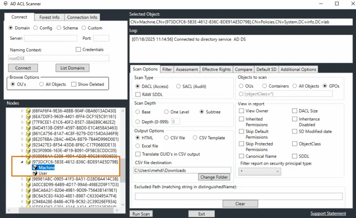Click the folder icon for {B4CA6A31-8204 node
The width and height of the screenshot is (356, 218).
[x=28, y=190]
